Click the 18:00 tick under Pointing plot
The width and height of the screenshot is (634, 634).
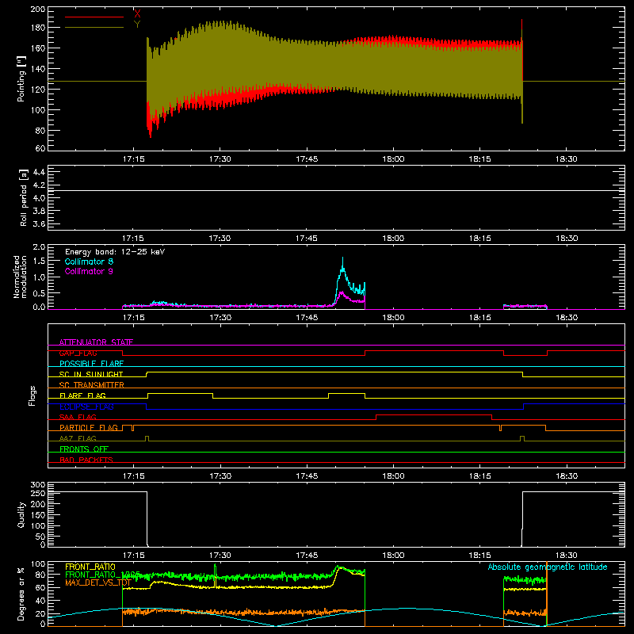tap(393, 159)
